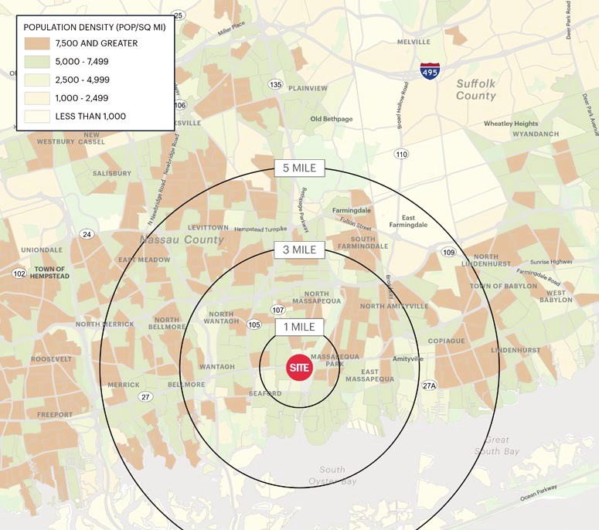Click the NORTH BELLMORE label
The width and height of the screenshot is (599, 530).
pos(167,323)
